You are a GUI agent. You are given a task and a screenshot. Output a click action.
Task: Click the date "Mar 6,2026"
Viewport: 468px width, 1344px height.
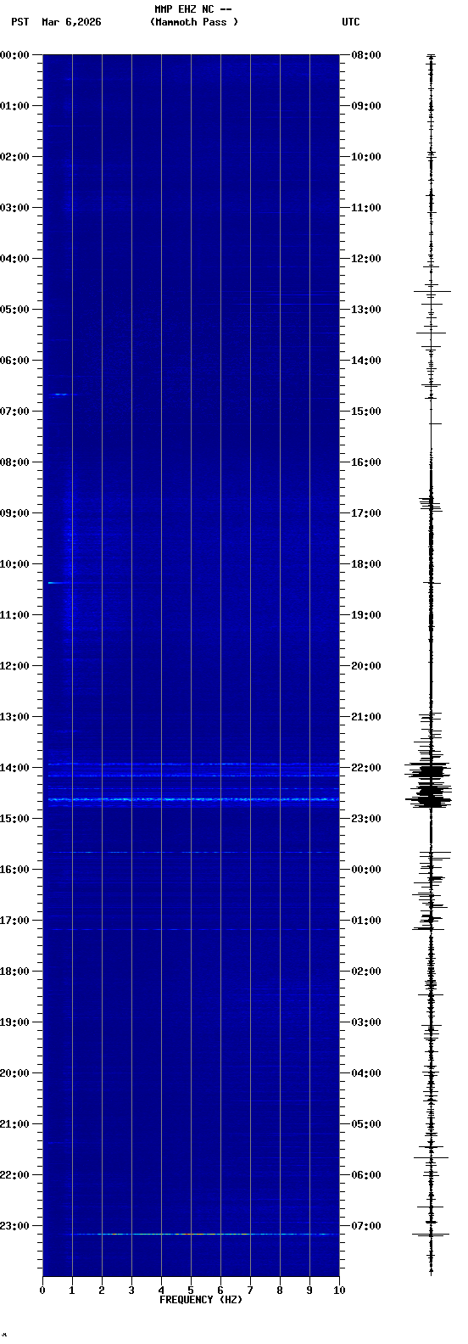[x=71, y=22]
